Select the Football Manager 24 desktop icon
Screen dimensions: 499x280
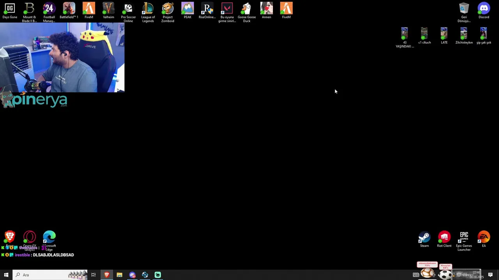coord(49,12)
